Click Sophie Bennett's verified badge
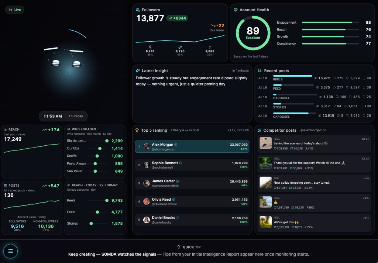 [x=181, y=163]
